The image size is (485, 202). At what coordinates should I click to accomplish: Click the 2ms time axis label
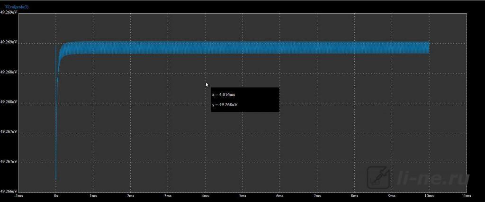(x=131, y=196)
